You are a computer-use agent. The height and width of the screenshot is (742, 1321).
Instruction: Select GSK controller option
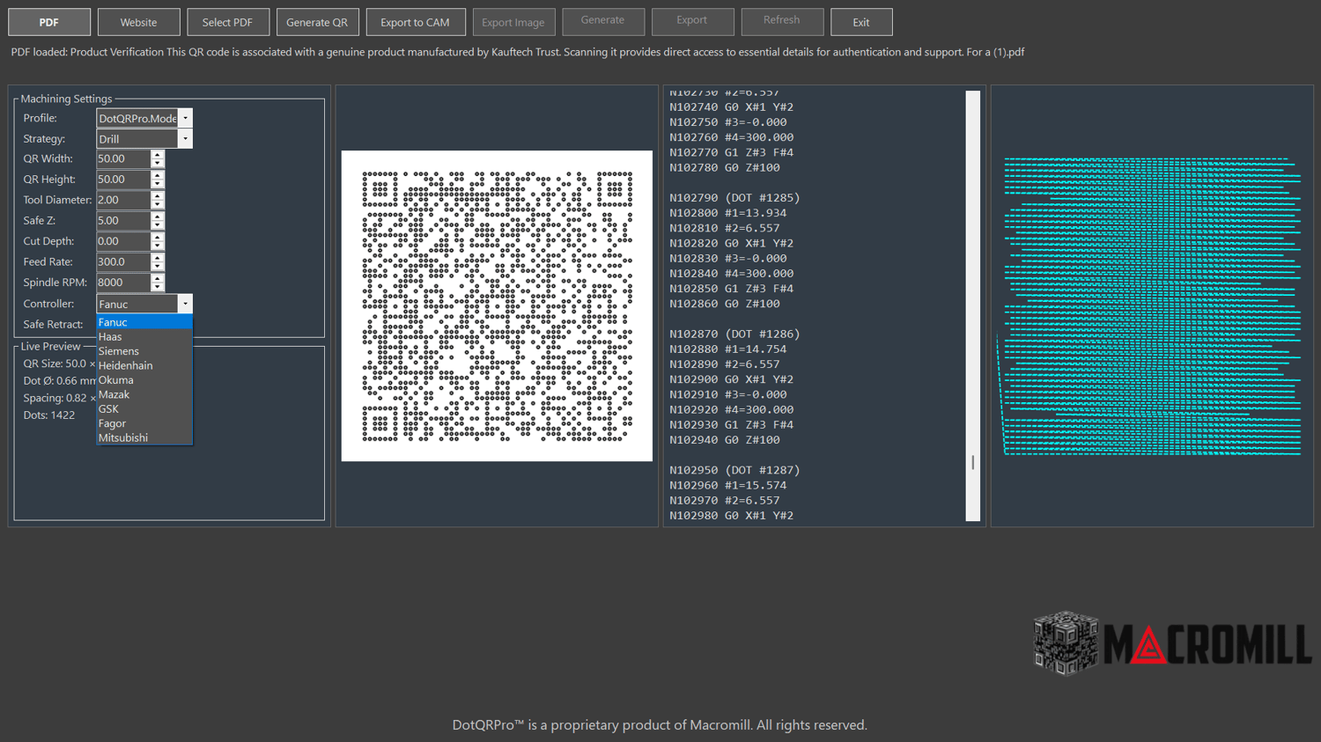[144, 409]
